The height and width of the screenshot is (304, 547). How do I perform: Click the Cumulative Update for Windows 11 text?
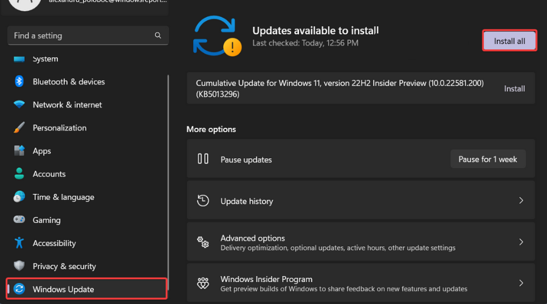tap(339, 88)
